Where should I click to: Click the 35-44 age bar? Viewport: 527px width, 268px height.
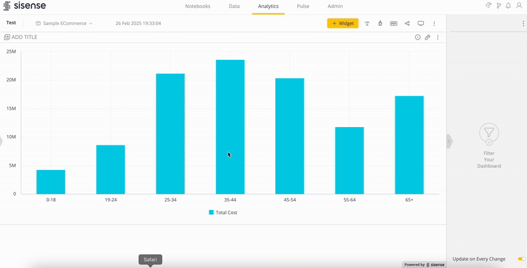coord(230,126)
